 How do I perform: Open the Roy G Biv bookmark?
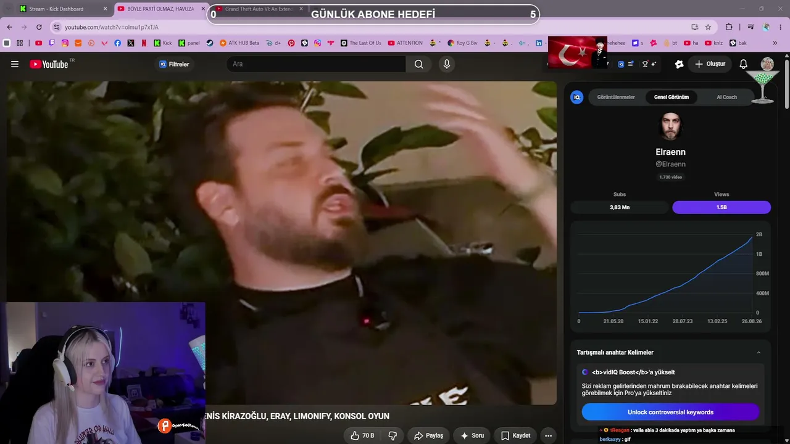point(462,43)
